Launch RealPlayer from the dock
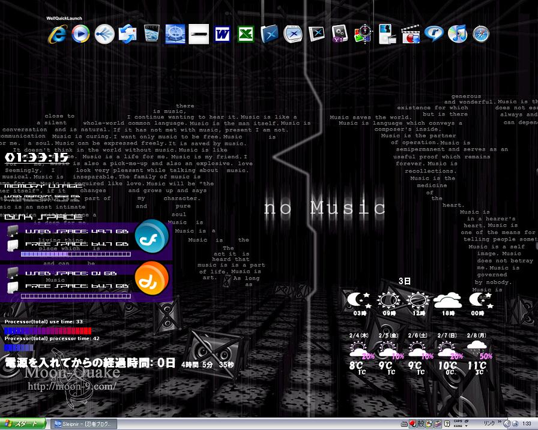This screenshot has height=430, width=538. coord(434,34)
